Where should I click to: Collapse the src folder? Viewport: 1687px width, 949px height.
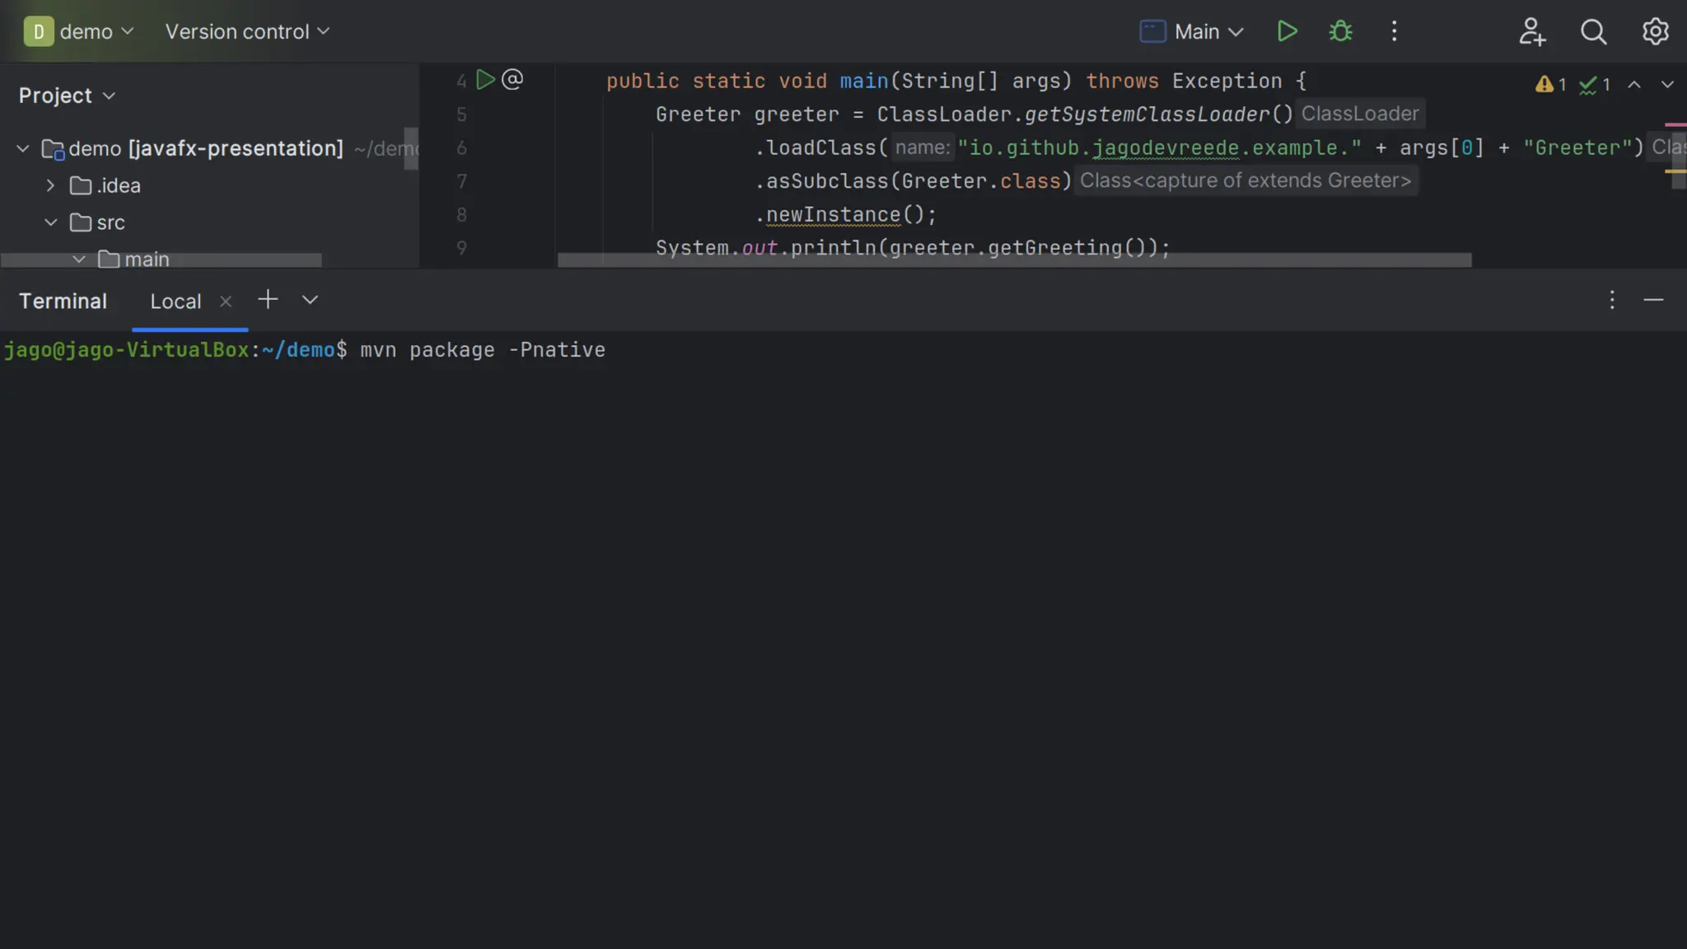pyautogui.click(x=50, y=222)
